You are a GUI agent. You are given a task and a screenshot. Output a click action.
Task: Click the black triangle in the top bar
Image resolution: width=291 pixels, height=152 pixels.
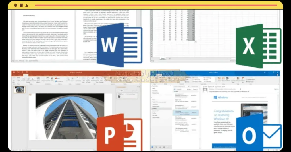[x=27, y=5]
